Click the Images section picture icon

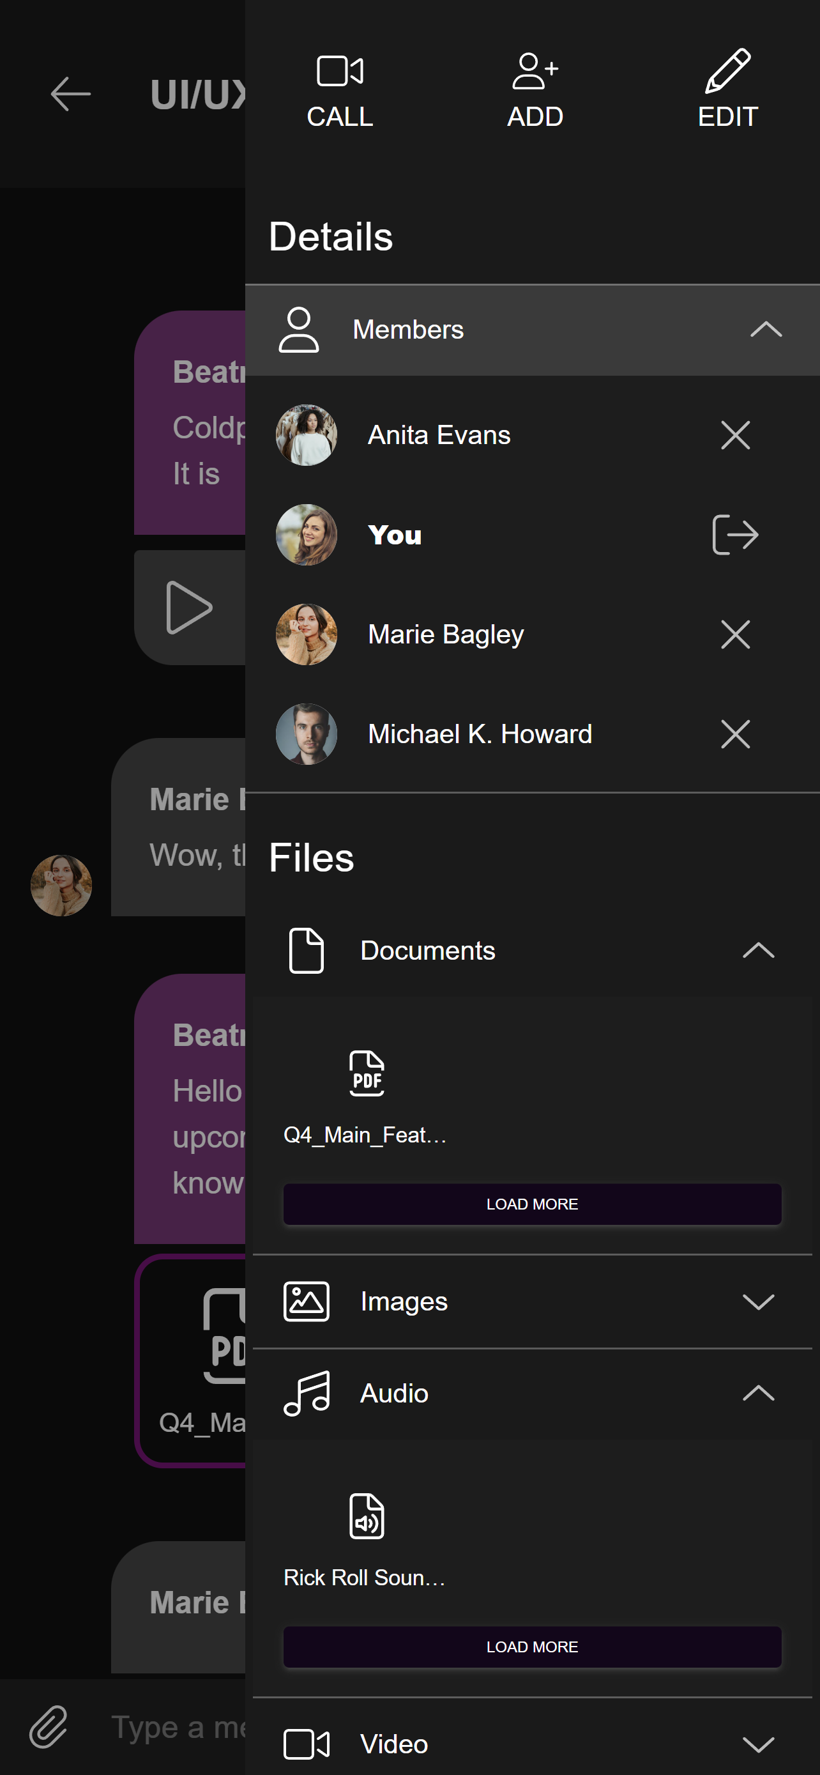pos(307,1302)
